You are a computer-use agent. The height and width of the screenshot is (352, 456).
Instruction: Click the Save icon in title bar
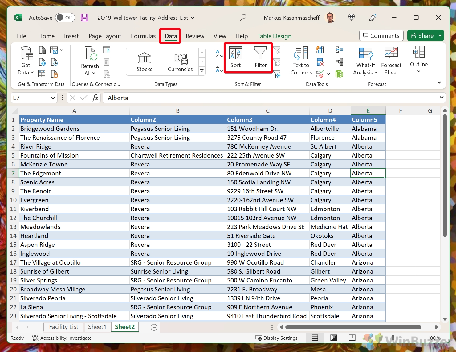click(84, 18)
